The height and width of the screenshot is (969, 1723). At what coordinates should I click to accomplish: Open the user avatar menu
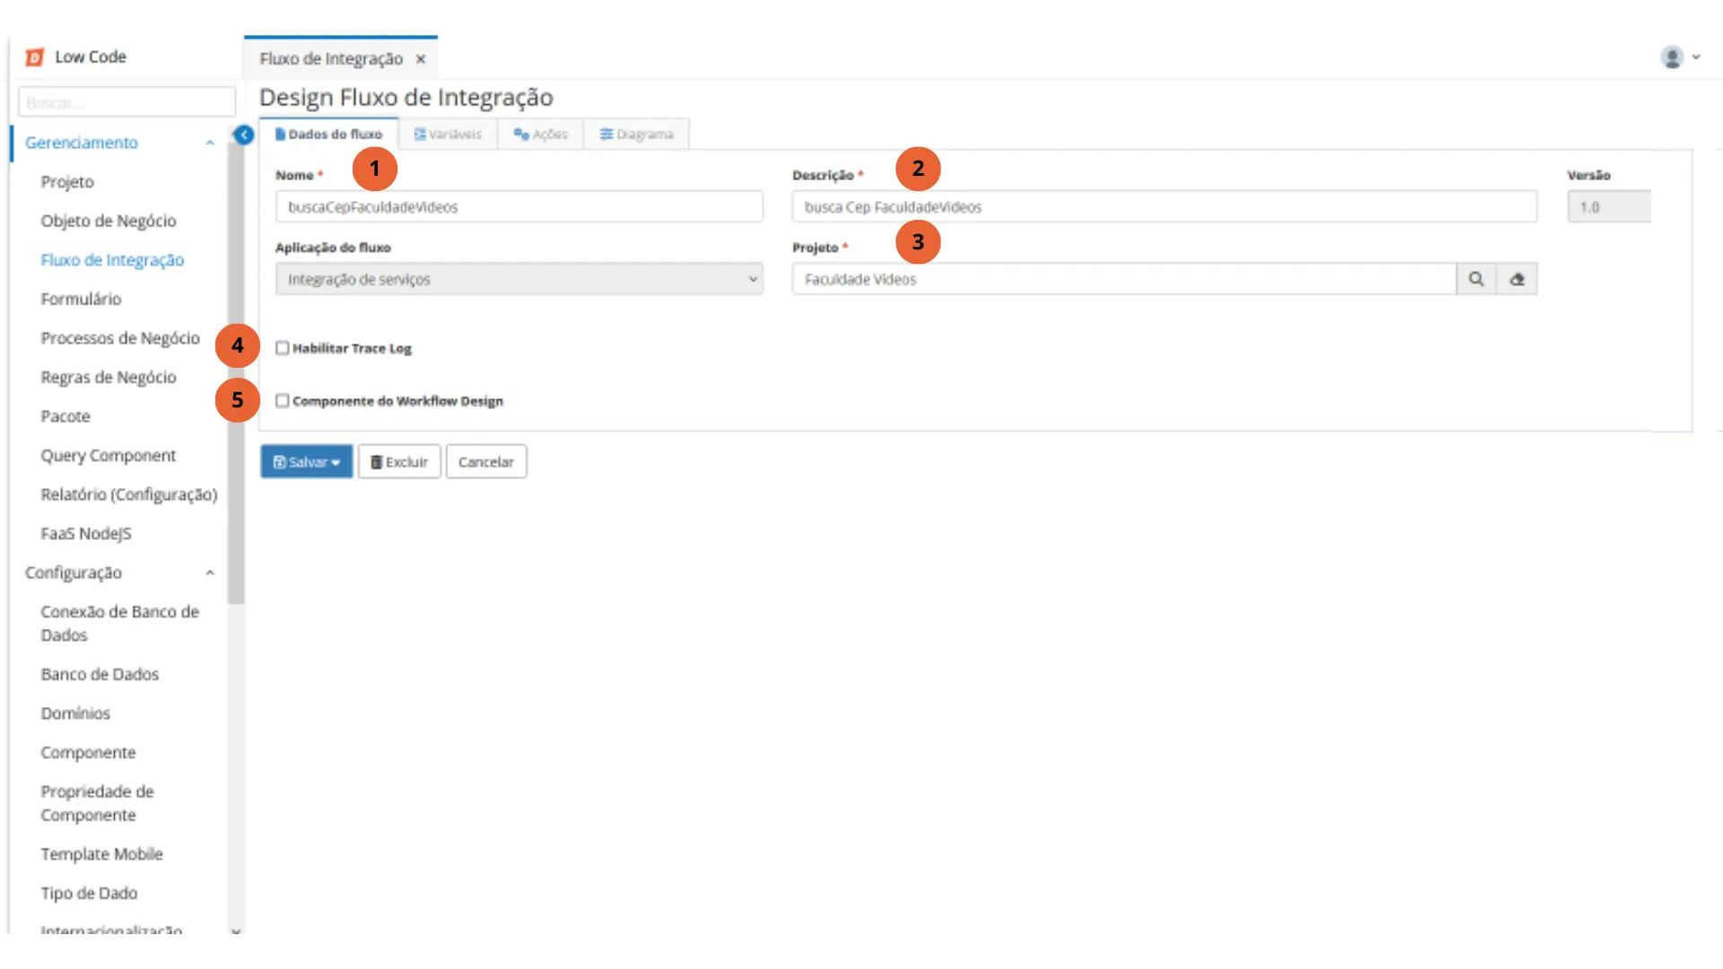coord(1671,57)
